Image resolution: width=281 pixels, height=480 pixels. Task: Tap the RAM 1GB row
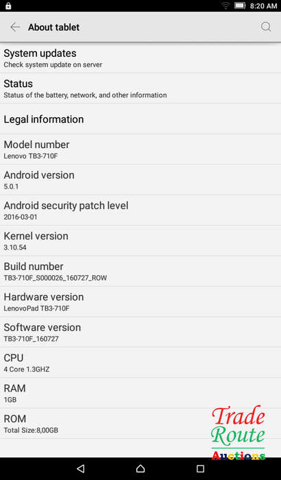(x=140, y=393)
